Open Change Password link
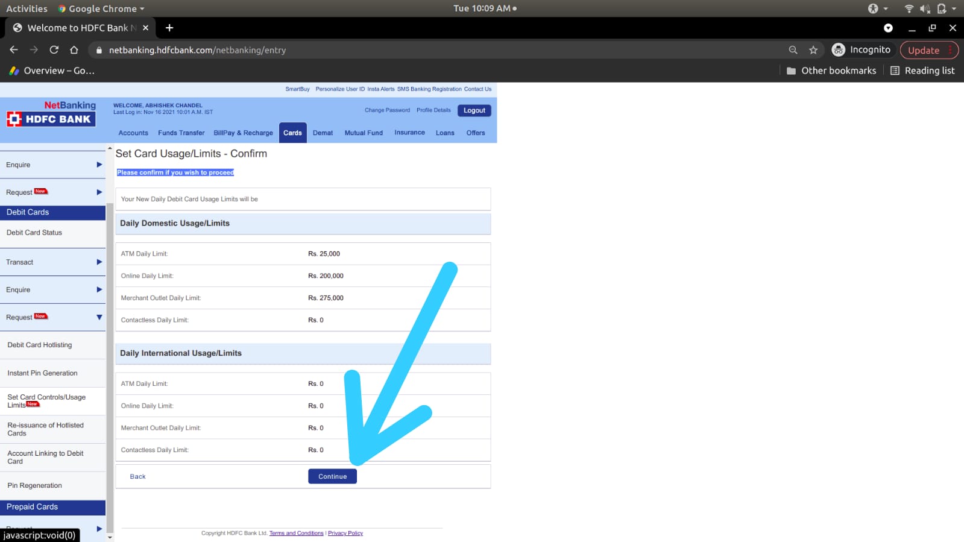 pos(387,110)
